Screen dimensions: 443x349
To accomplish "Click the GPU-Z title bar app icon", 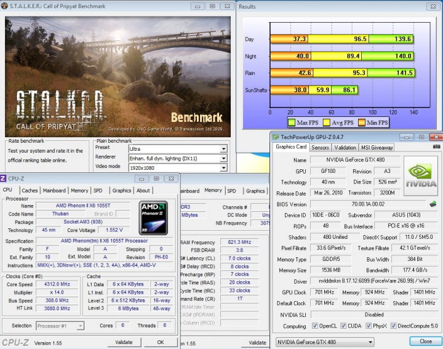I will pos(276,137).
